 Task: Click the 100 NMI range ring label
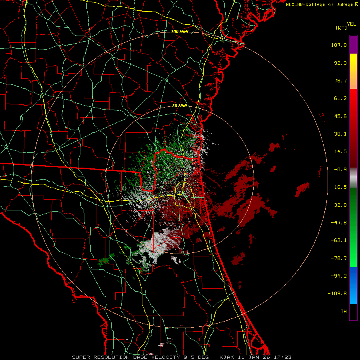[x=180, y=32]
